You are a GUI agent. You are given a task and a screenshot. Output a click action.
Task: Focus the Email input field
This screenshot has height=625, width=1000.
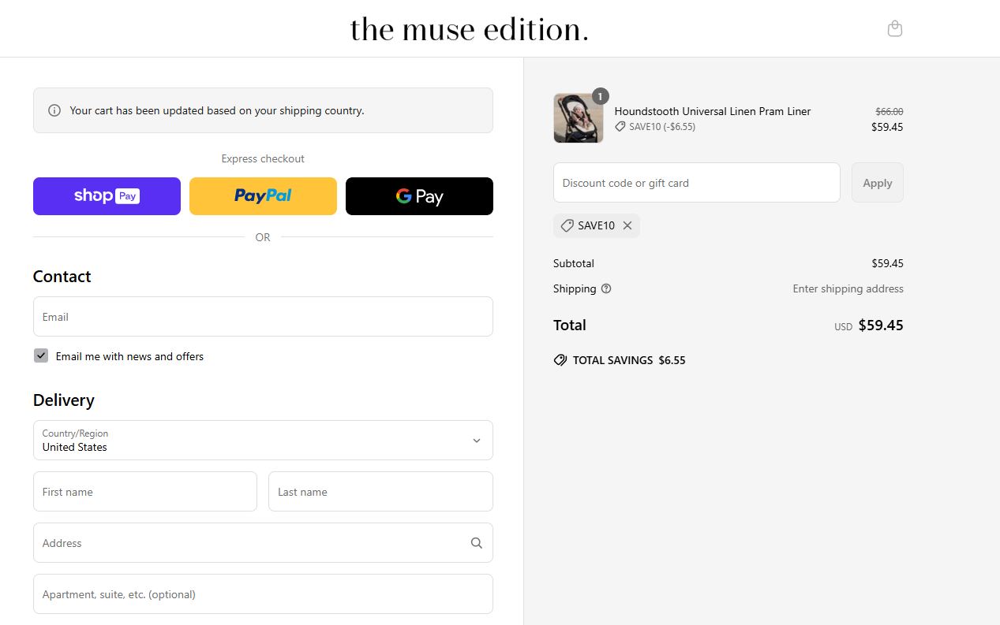(x=263, y=317)
